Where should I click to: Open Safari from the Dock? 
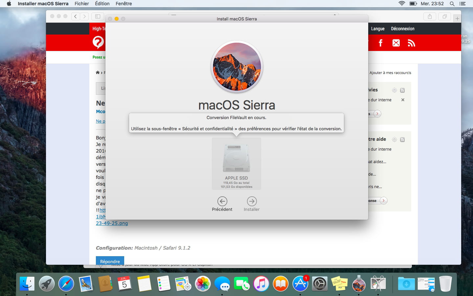(66, 284)
